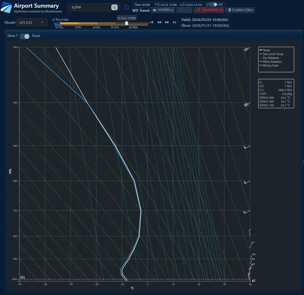Click the search magnifier in airport field
This screenshot has height=295, width=304.
(114, 7)
